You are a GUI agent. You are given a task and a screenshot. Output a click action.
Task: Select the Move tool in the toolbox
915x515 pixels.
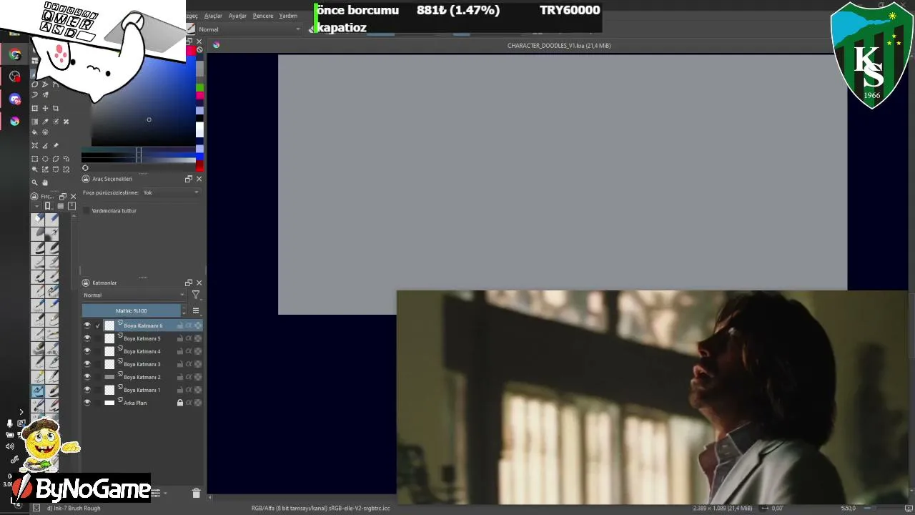tap(45, 109)
